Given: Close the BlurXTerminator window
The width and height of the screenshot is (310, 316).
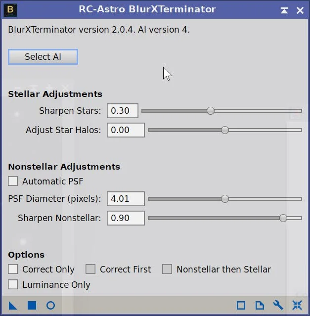Looking at the screenshot, I should pyautogui.click(x=300, y=10).
